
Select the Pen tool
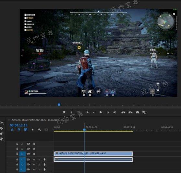pyautogui.click(x=1, y=134)
